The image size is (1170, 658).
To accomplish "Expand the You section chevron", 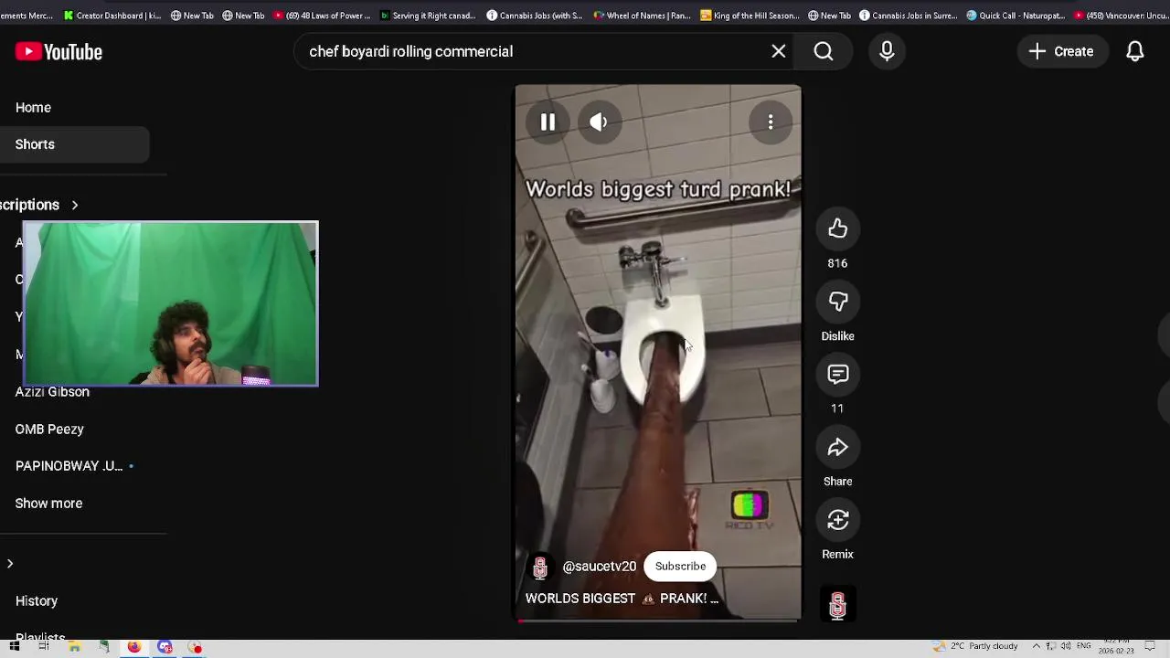I will 10,564.
